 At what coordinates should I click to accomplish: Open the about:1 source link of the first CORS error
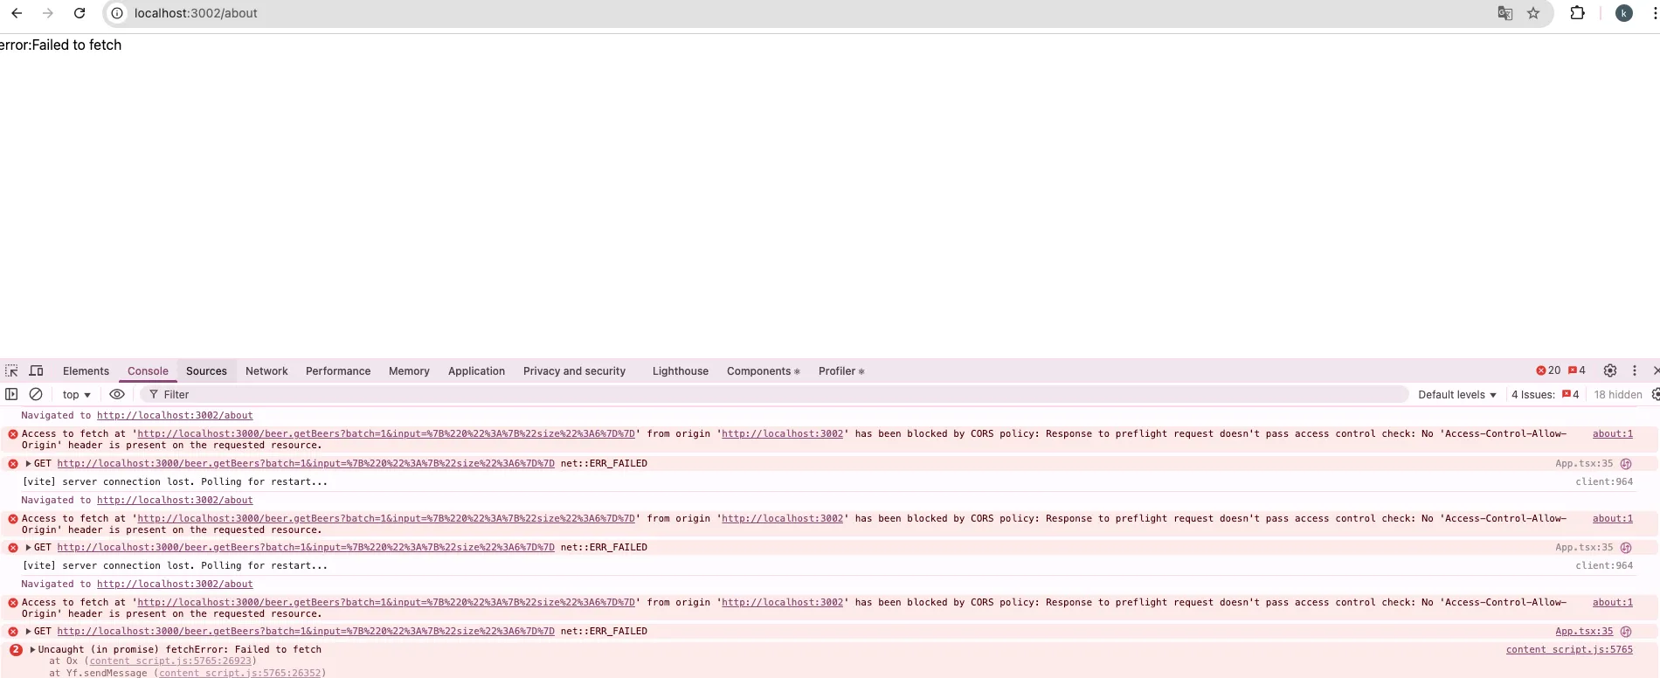pos(1612,434)
